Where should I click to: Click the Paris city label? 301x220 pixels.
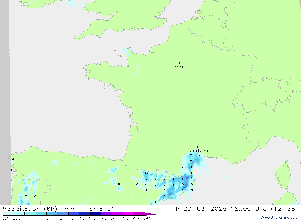(x=179, y=67)
